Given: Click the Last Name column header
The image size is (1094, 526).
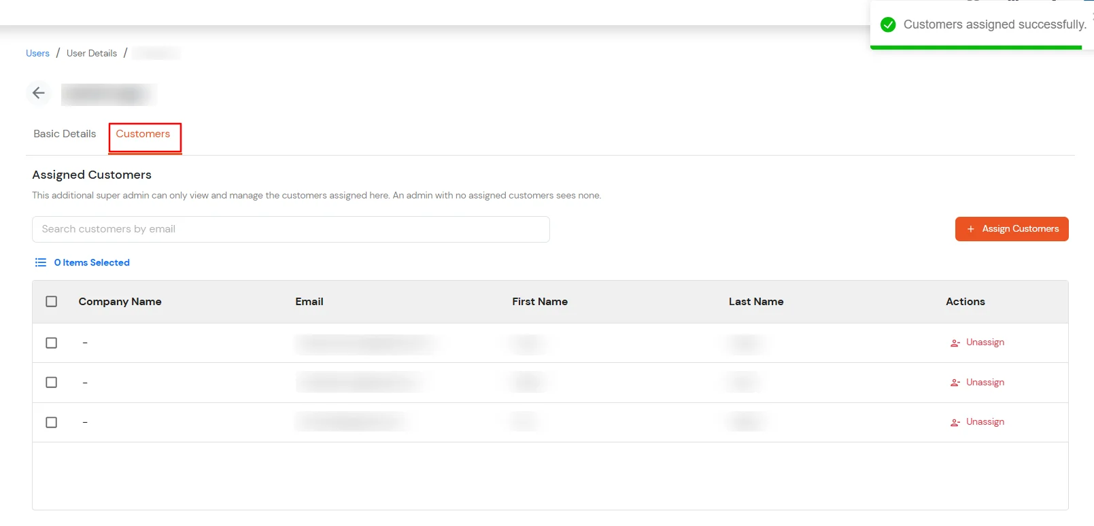Looking at the screenshot, I should 756,302.
